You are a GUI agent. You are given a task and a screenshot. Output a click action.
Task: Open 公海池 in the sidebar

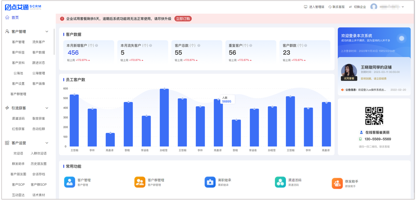(x=18, y=73)
